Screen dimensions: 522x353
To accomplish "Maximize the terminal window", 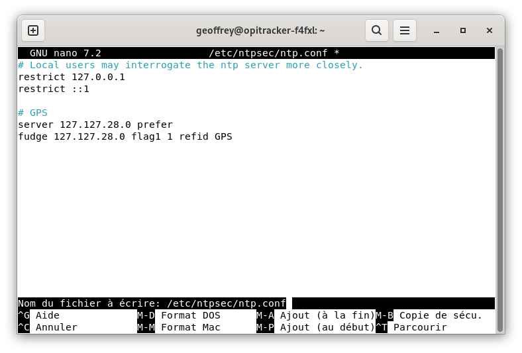I will (463, 30).
